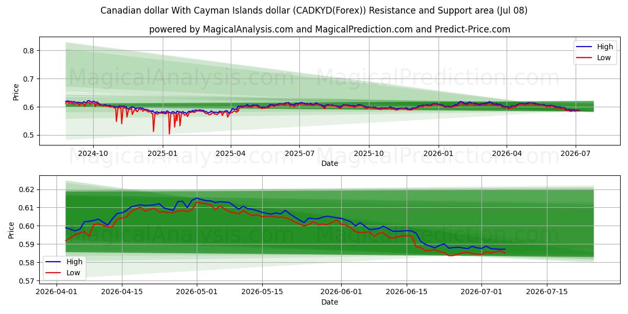This screenshot has height=314, width=628.
Task: Click the 'Date' axis label under top chart
Action: coord(330,163)
